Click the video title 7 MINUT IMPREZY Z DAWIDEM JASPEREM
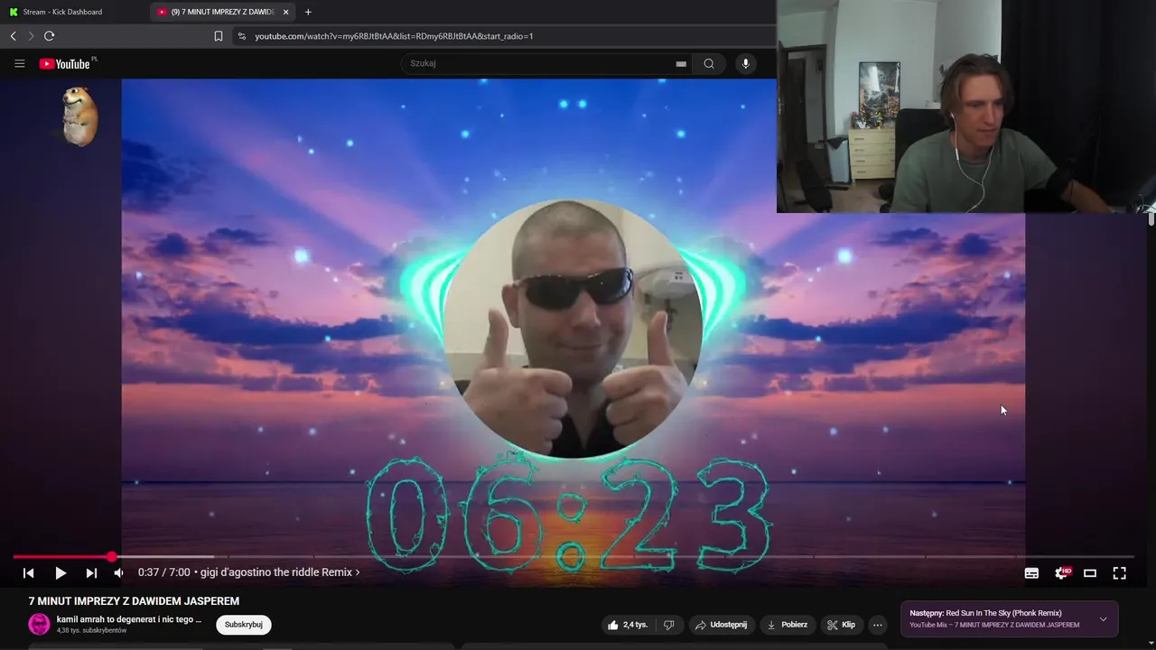Screen dimensions: 1156x650 pos(134,601)
